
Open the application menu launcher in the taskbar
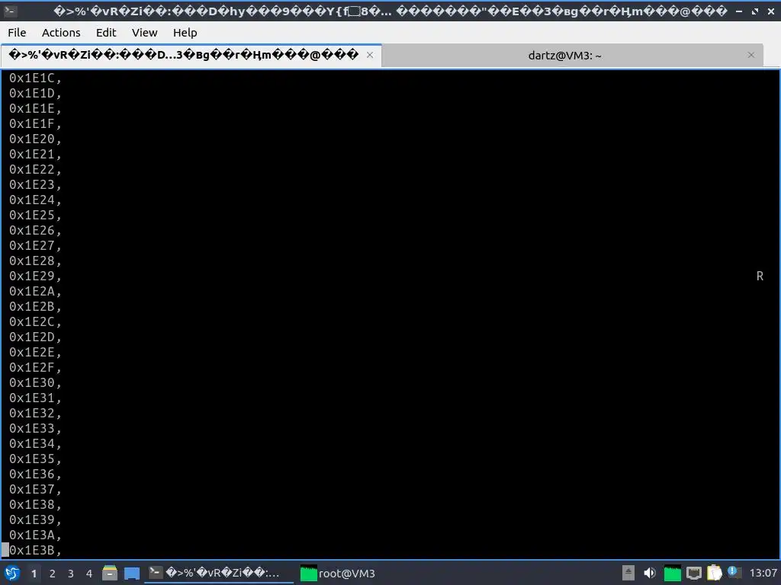tap(12, 573)
